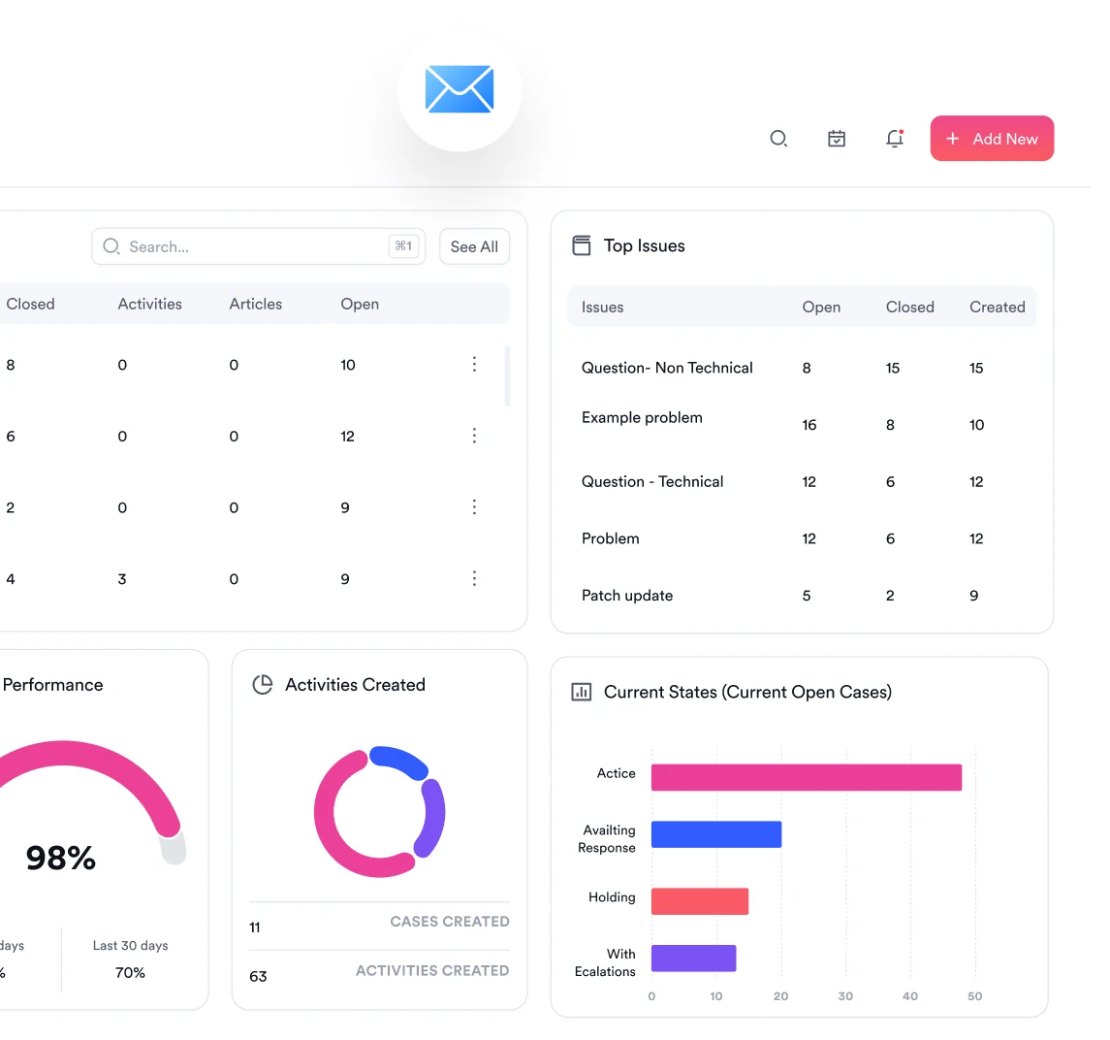Open the three-dot menu for row with Closed 4
1110x1040 pixels.
pyautogui.click(x=474, y=579)
